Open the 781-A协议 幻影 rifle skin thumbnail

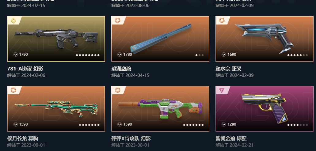coord(56,39)
